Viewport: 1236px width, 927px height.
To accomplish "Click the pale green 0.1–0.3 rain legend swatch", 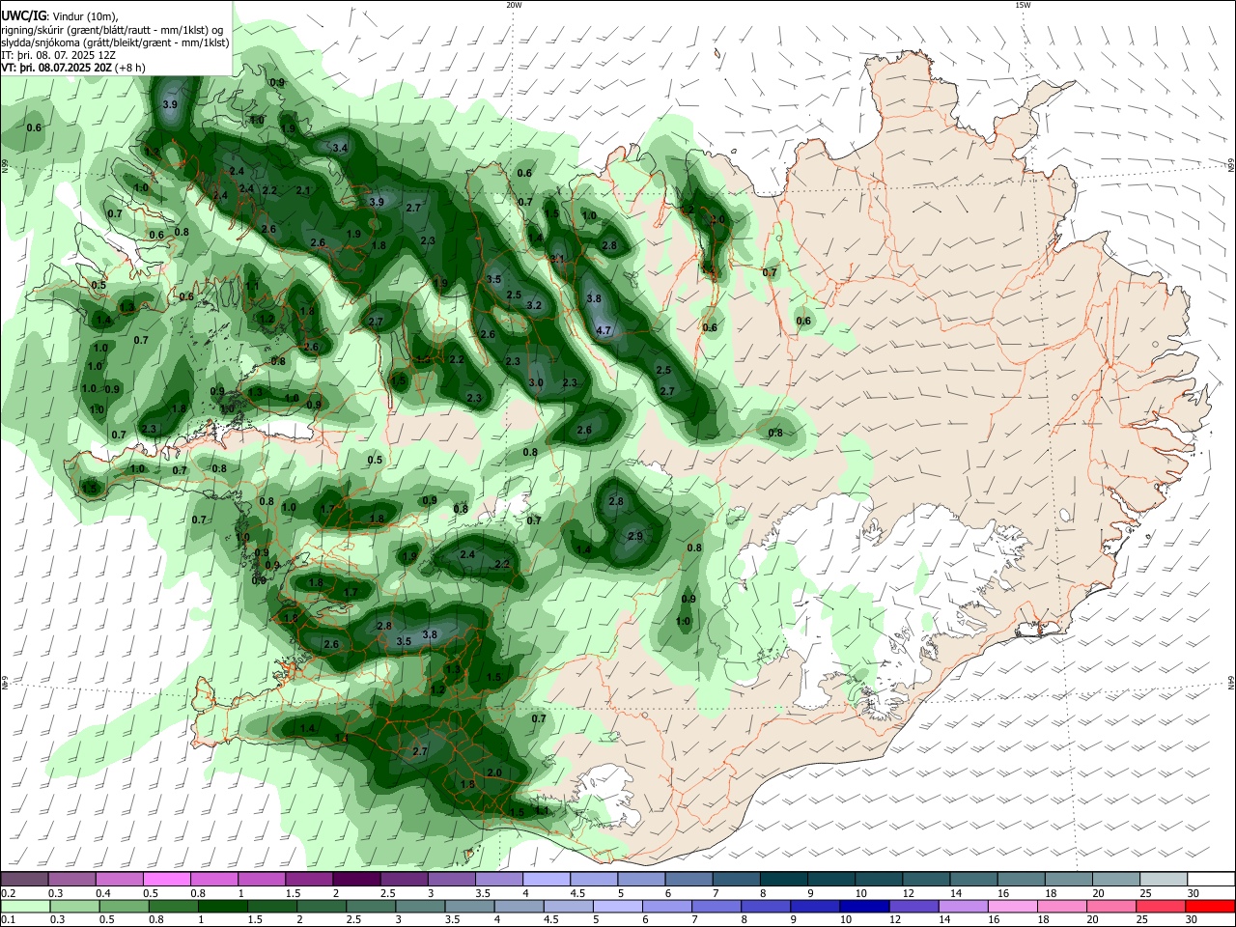I will pos(25,907).
